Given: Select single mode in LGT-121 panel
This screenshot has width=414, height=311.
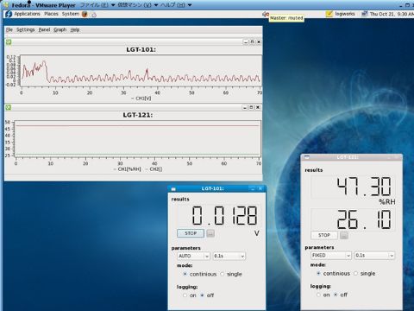Looking at the screenshot, I should (355, 274).
